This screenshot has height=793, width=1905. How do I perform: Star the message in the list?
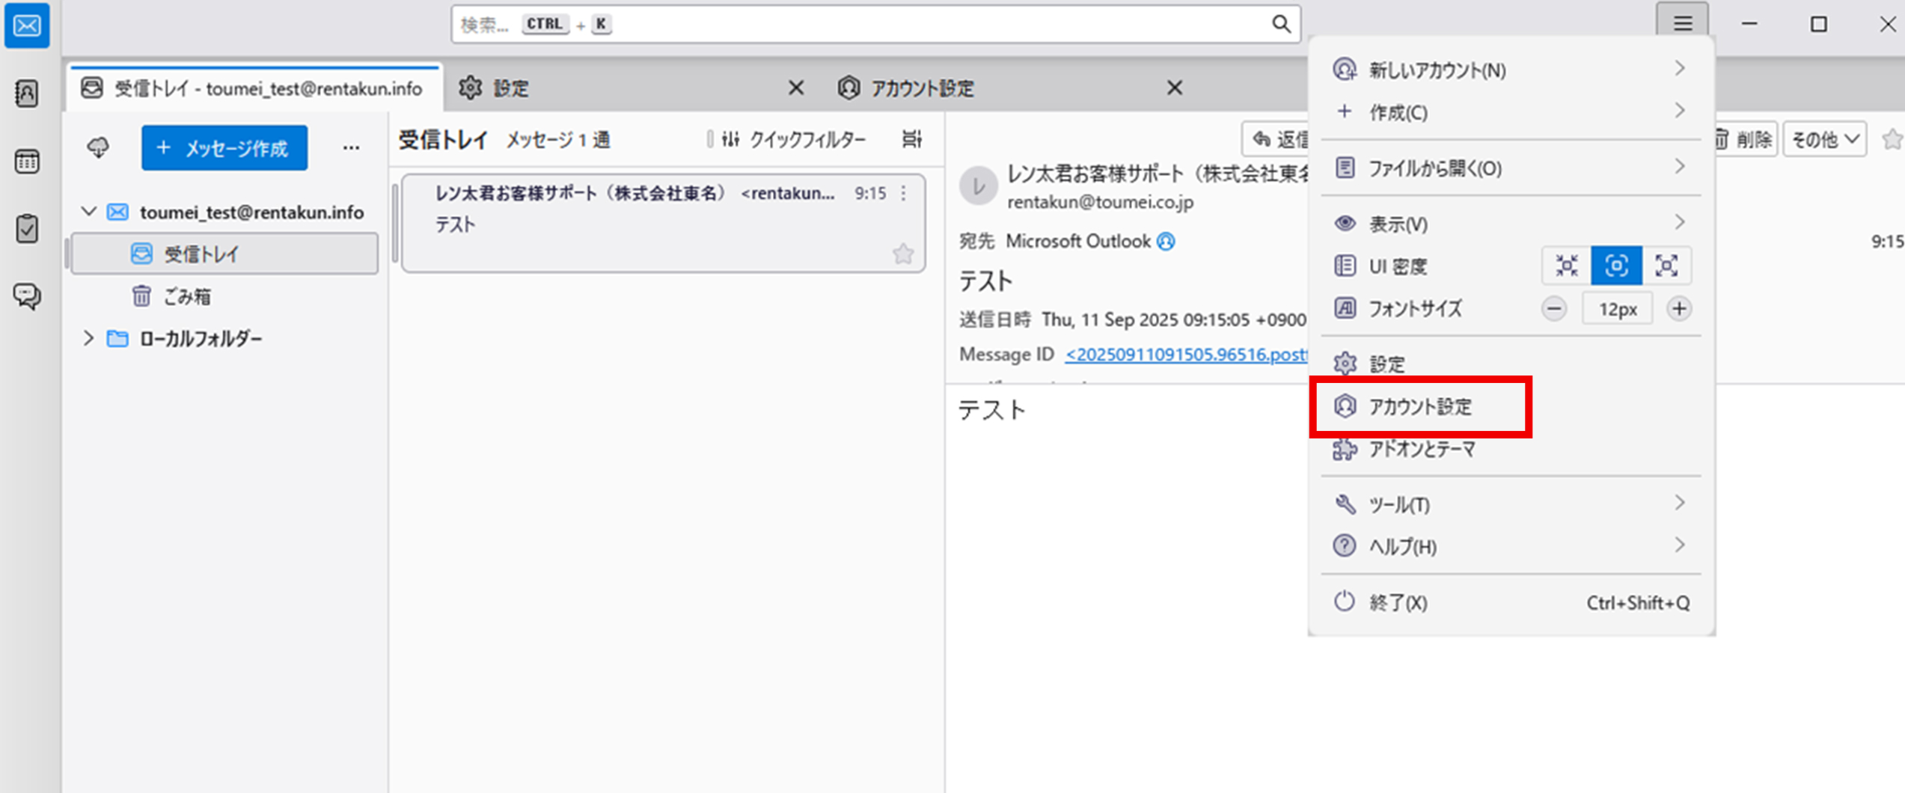point(903,254)
